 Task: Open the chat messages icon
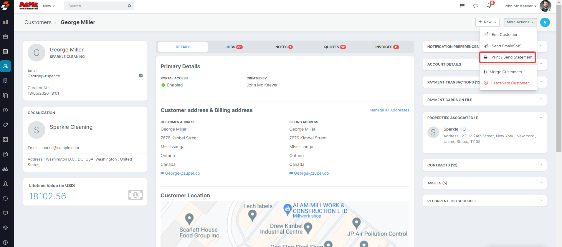point(475,6)
